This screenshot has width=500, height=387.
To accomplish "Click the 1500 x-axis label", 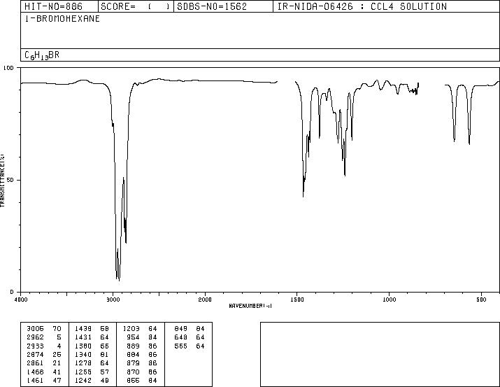I will click(x=297, y=300).
